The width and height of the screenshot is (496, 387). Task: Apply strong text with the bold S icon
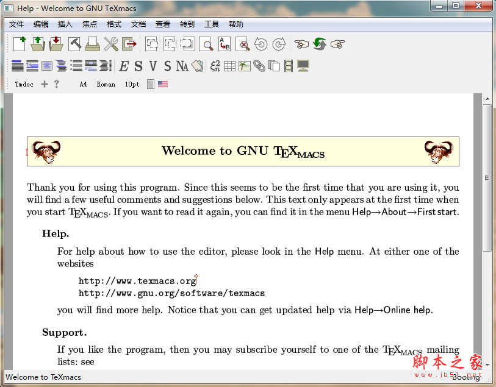coord(138,66)
